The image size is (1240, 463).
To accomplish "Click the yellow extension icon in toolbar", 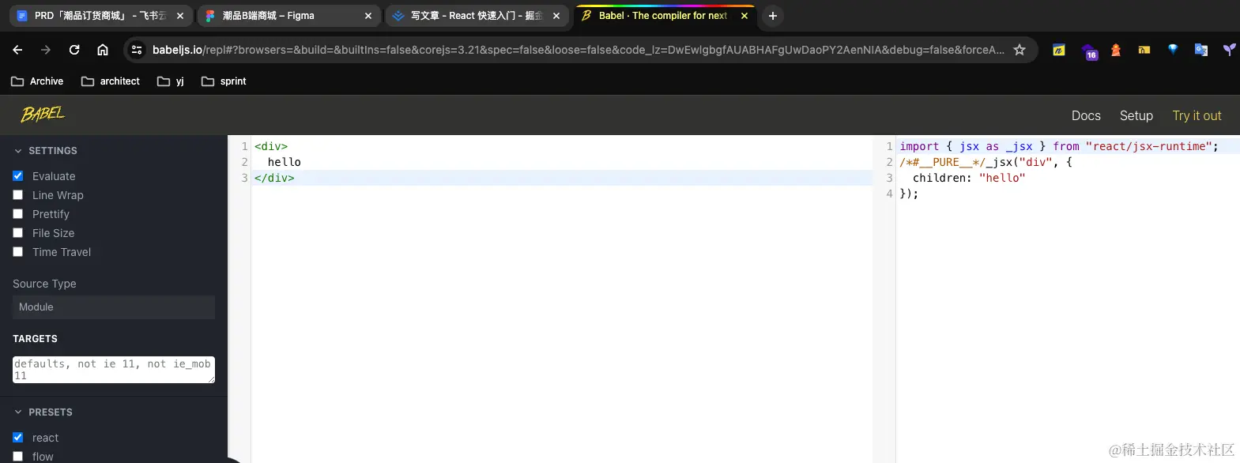I will click(1059, 50).
